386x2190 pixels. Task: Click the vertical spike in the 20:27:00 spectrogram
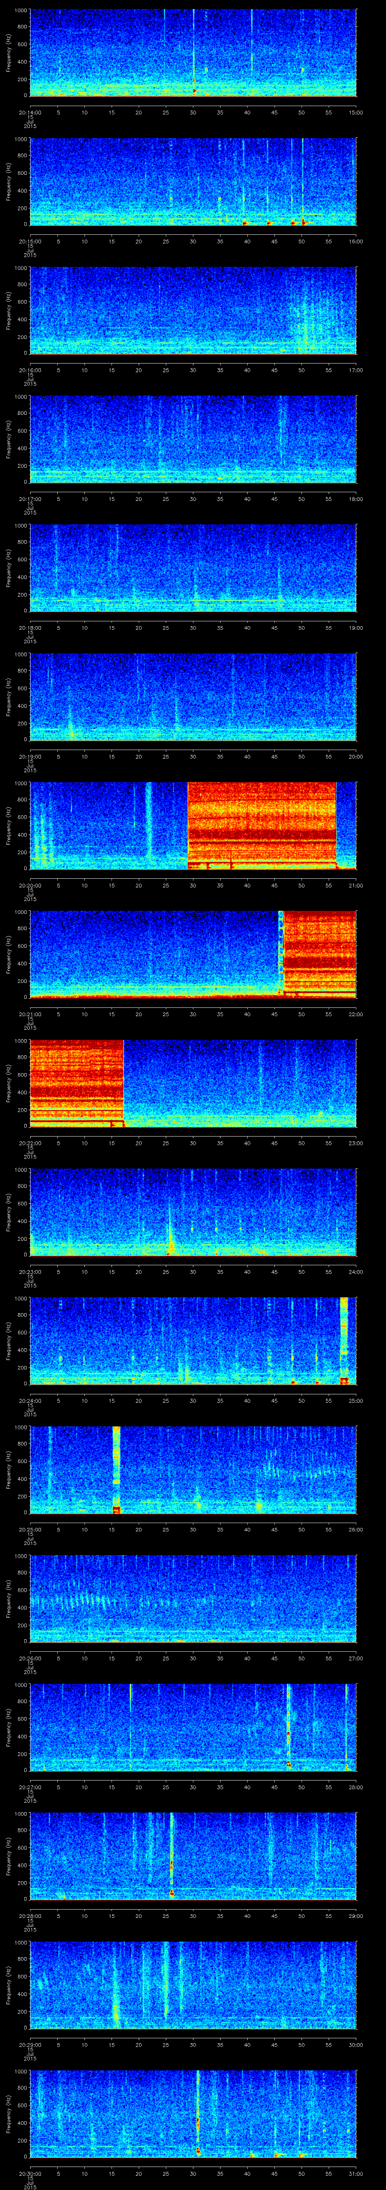(x=288, y=1726)
